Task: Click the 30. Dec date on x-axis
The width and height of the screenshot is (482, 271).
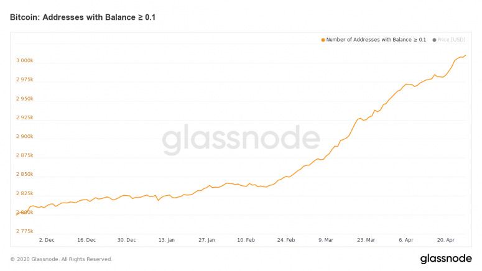Action: tap(126, 240)
